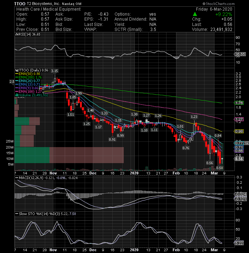Click the High value 0.57
The width and height of the screenshot is (249, 253).
pos(45,19)
